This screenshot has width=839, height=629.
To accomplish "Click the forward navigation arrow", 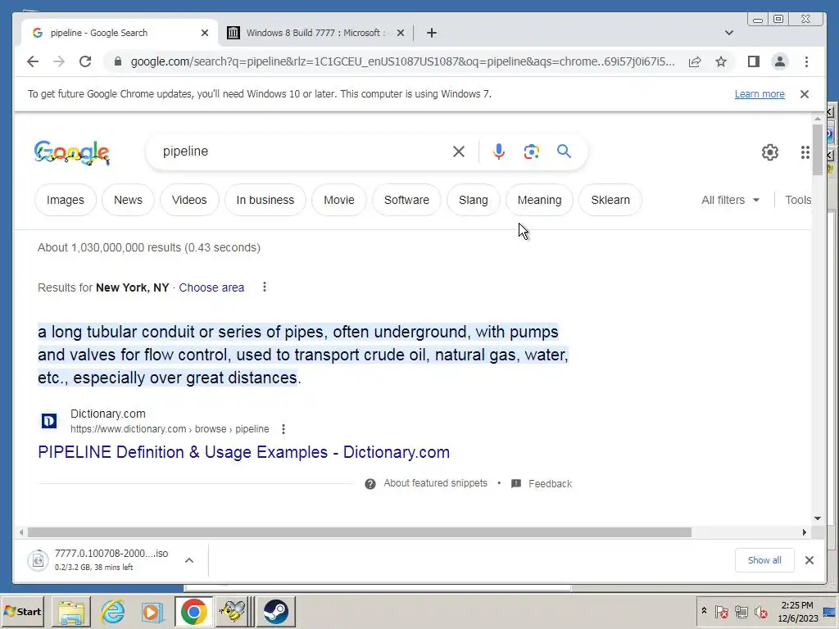I will coord(59,61).
